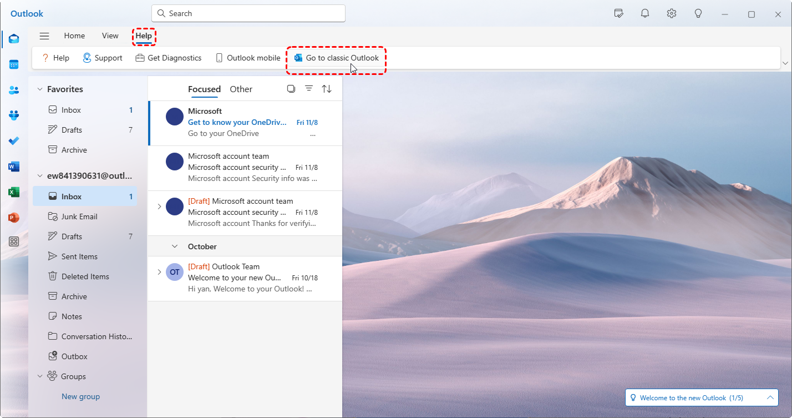Expand the Outlook Team draft conversation

point(159,272)
